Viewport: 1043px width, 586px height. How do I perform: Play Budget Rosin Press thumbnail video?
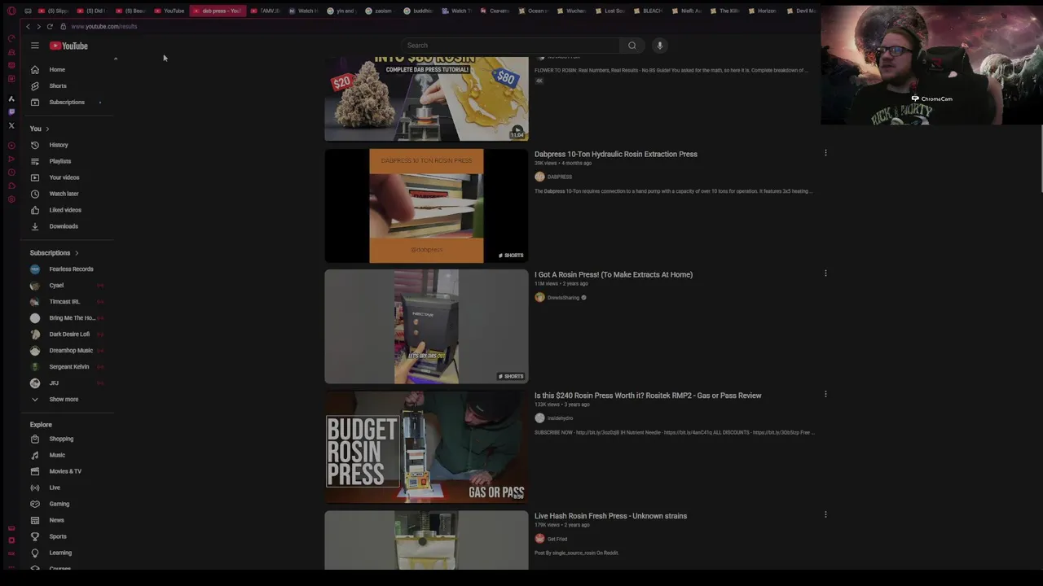(426, 447)
